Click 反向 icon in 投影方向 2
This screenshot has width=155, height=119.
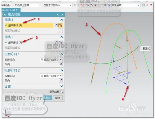(61, 81)
